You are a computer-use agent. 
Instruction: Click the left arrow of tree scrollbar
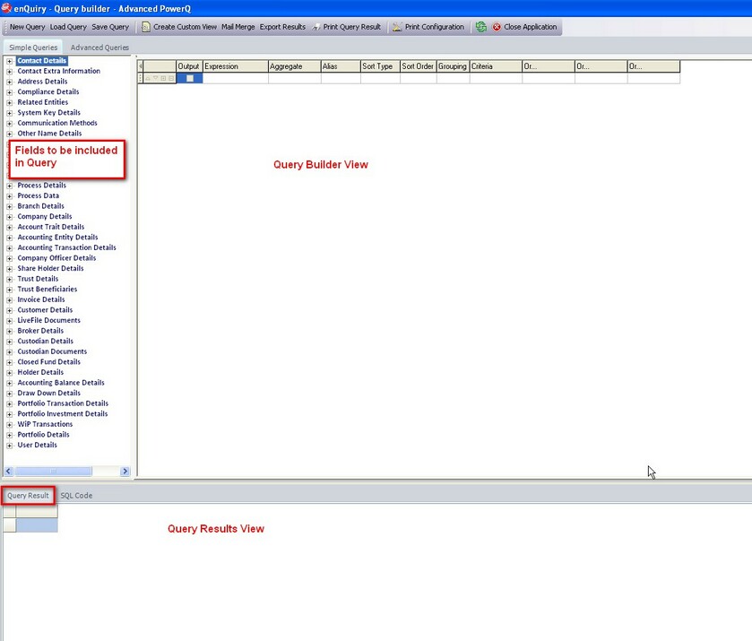click(8, 472)
